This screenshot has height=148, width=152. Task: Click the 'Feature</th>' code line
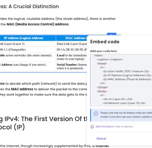pyautogui.click(x=126, y=71)
